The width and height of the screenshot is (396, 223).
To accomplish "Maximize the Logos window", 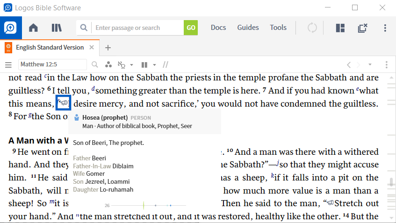I will point(355,7).
